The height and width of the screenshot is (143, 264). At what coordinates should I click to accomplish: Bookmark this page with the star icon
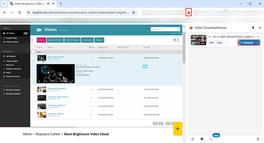coord(134,13)
